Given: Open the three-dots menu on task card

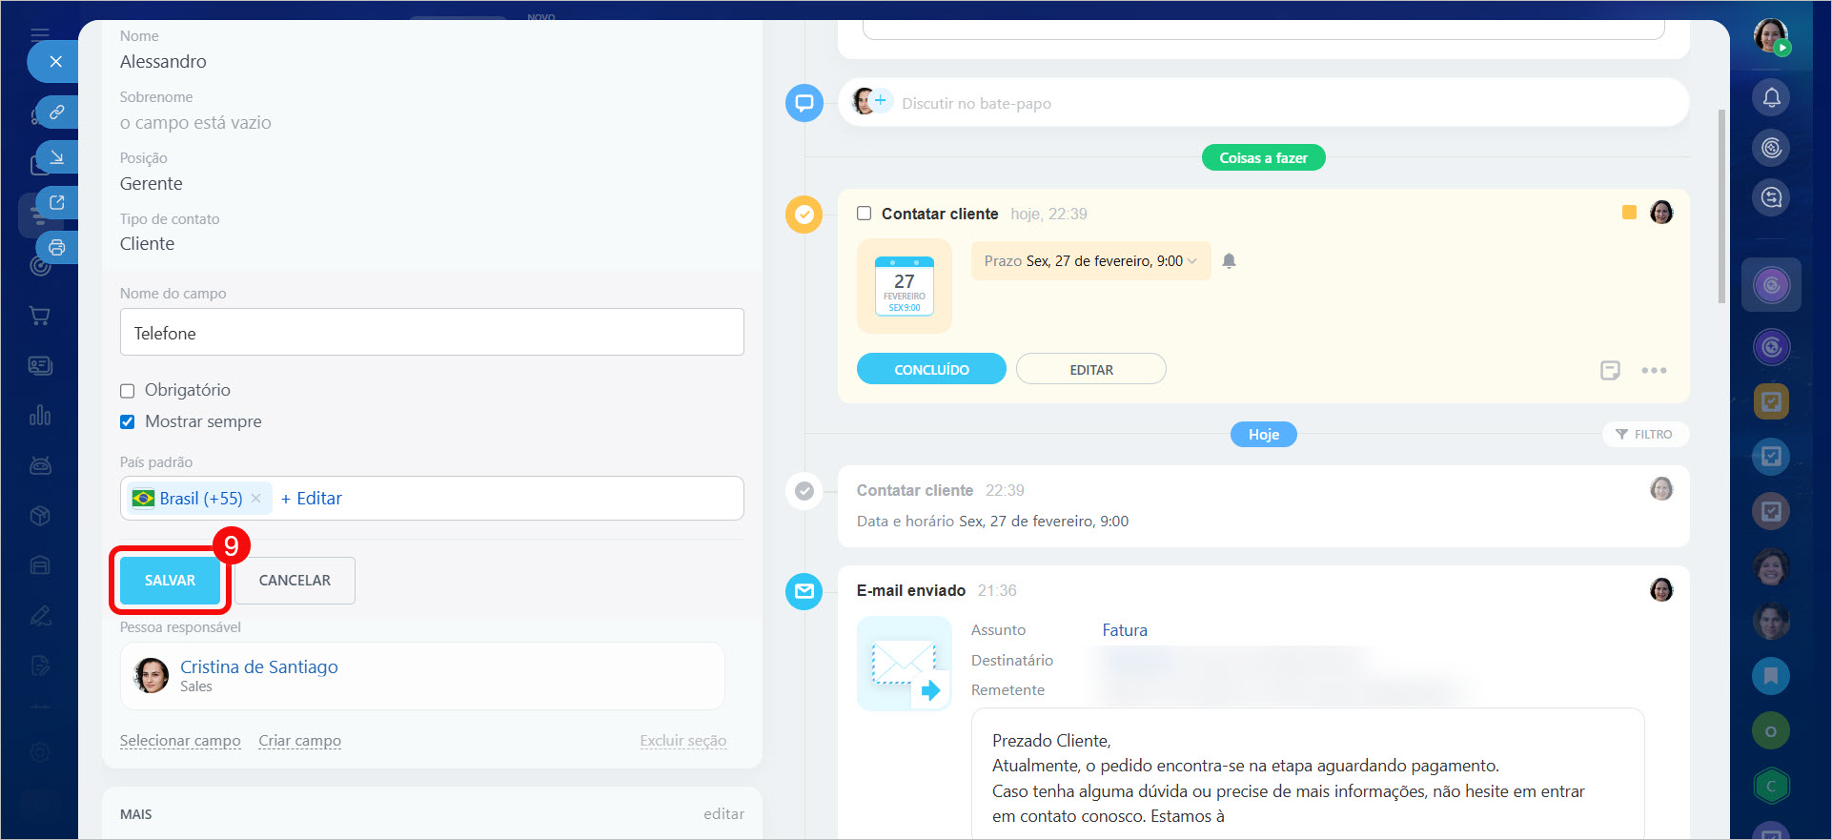Looking at the screenshot, I should pyautogui.click(x=1654, y=370).
